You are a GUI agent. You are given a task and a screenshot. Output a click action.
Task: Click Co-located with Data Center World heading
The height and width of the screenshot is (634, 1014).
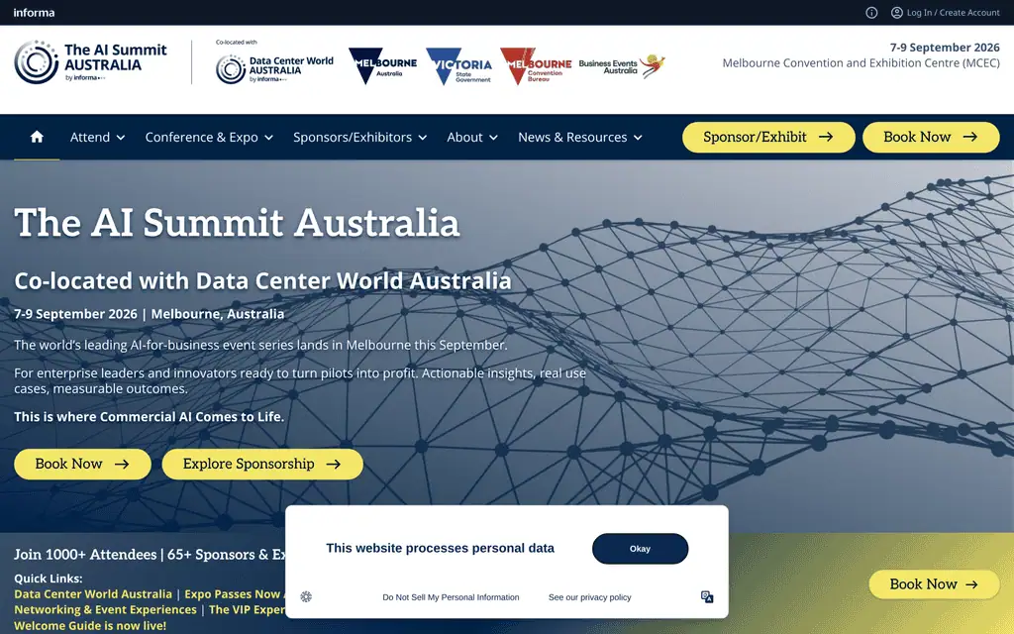[262, 280]
